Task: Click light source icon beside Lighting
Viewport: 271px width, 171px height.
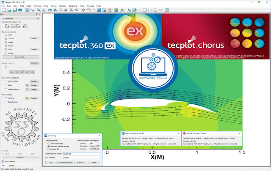Action: click(x=27, y=98)
